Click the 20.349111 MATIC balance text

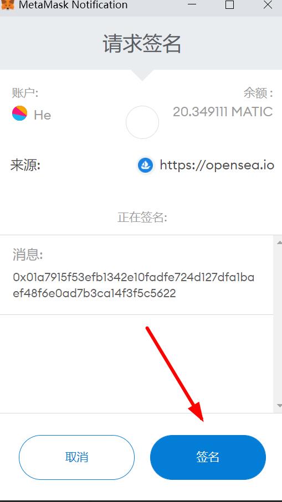pos(223,112)
